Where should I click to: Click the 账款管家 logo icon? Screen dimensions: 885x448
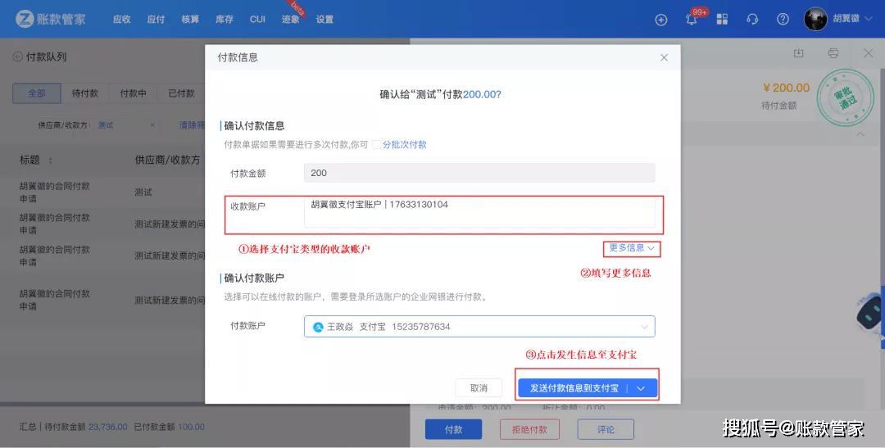pyautogui.click(x=25, y=19)
